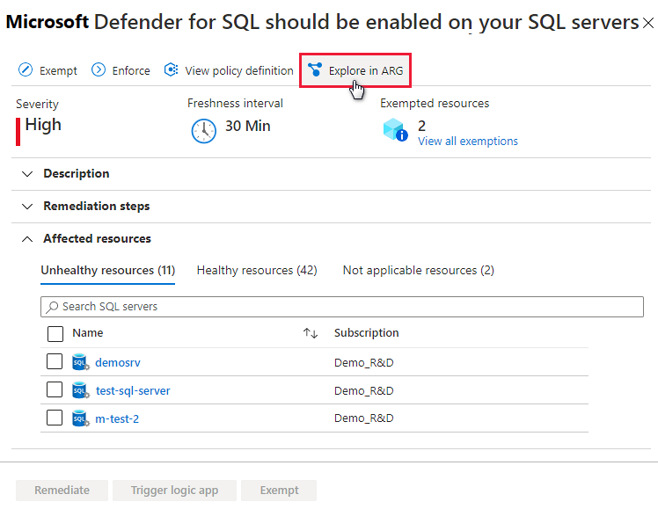Open the m-test-2 server link
This screenshot has height=509, width=658.
pos(117,418)
